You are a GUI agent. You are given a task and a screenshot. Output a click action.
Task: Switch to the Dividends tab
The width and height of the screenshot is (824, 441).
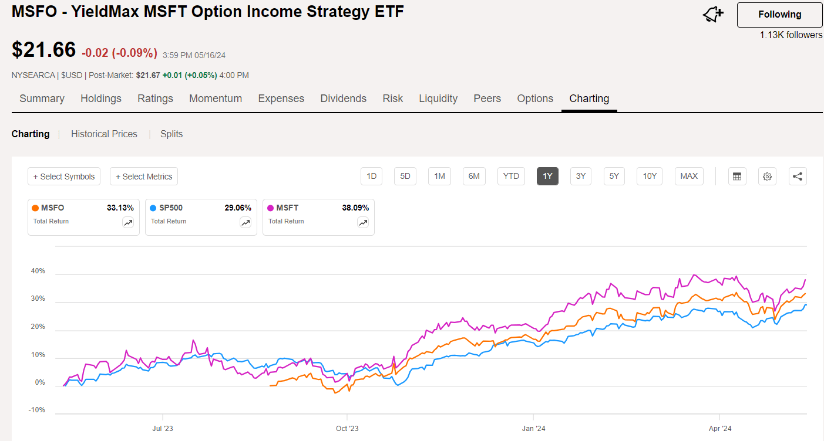click(x=343, y=98)
